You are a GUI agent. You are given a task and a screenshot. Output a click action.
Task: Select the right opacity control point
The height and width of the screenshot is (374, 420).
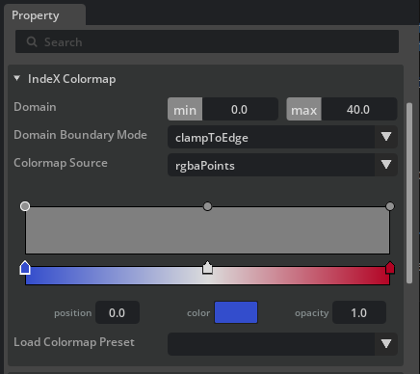(x=390, y=206)
